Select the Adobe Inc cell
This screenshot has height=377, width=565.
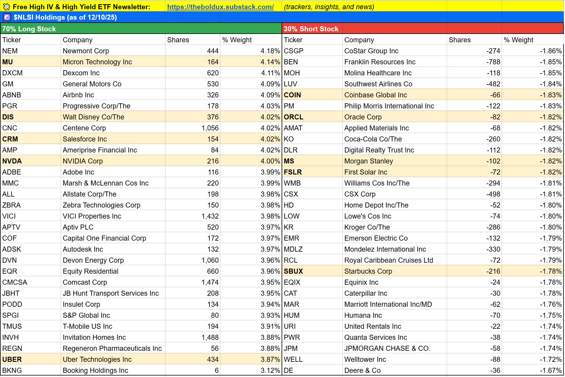pyautogui.click(x=113, y=172)
